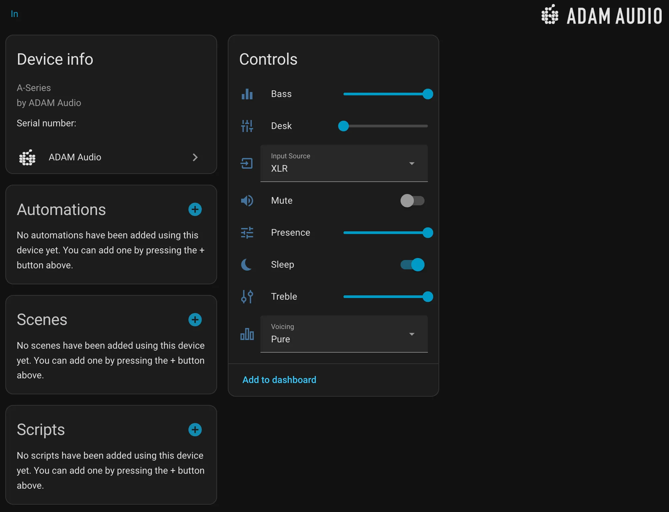Toggle the Mute switch on
The width and height of the screenshot is (669, 512).
[412, 201]
